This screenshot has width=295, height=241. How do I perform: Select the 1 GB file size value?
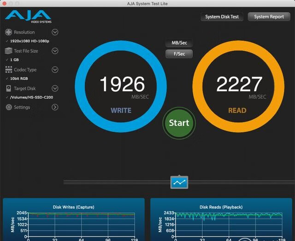(14, 60)
